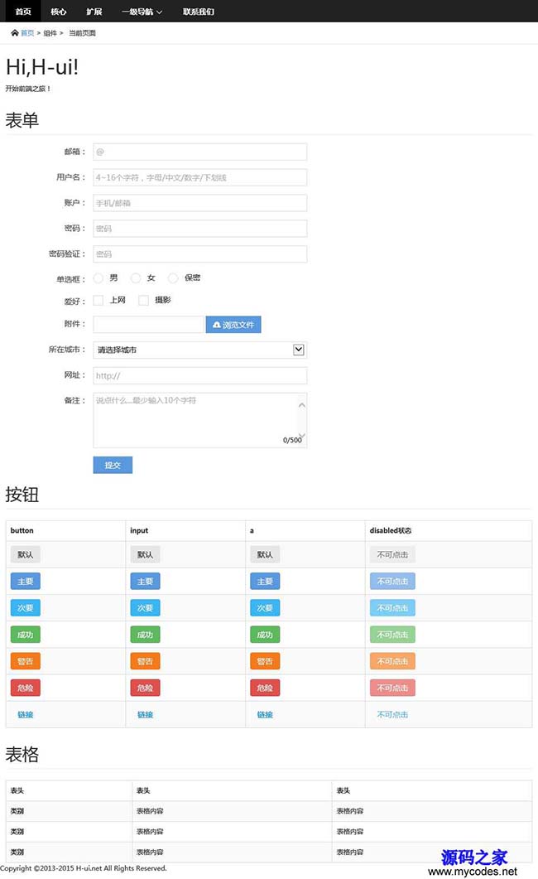This screenshot has width=538, height=879.
Task: Click 成功 in the input column
Action: point(145,635)
